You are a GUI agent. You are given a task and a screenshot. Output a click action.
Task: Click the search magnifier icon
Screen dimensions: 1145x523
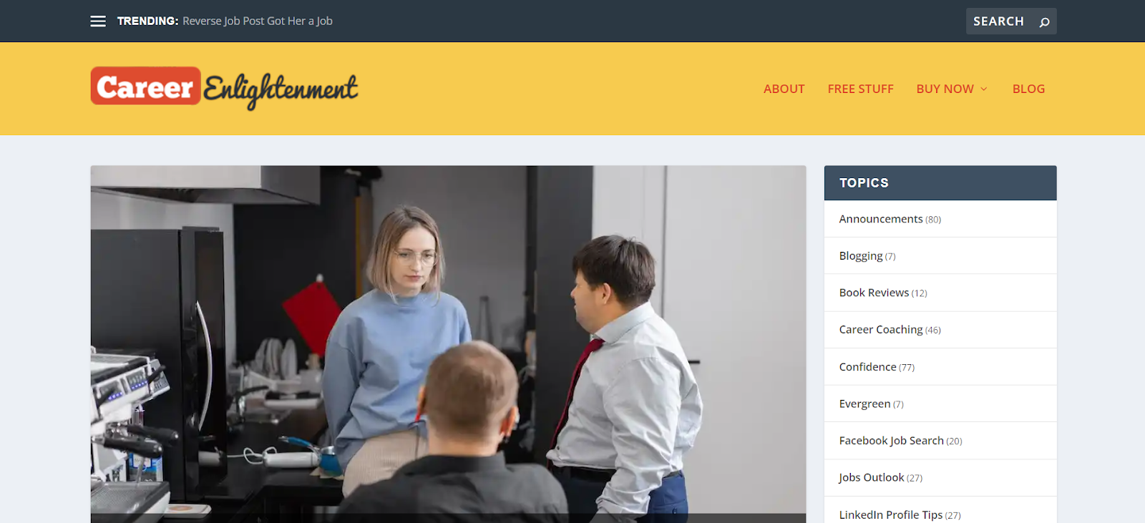[1045, 22]
